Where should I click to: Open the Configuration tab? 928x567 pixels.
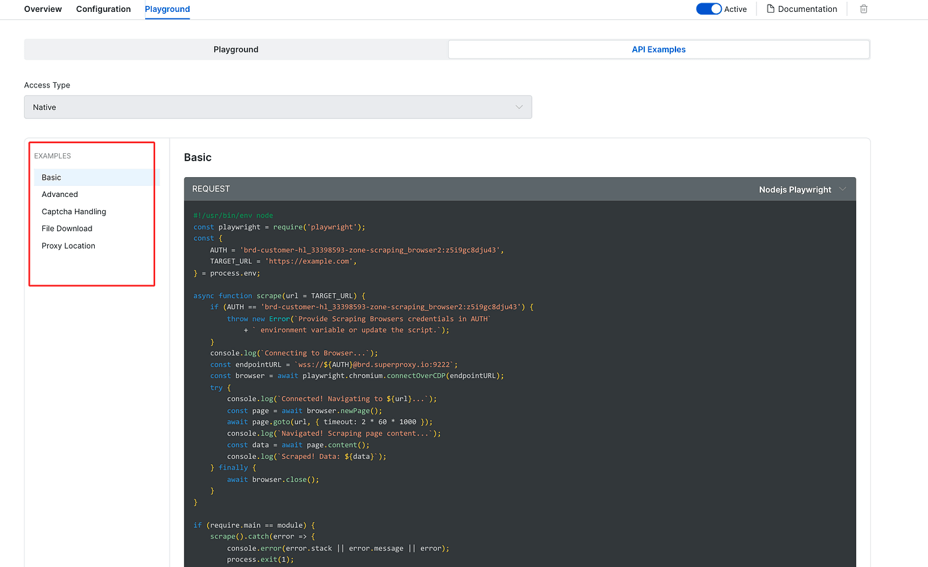(103, 9)
